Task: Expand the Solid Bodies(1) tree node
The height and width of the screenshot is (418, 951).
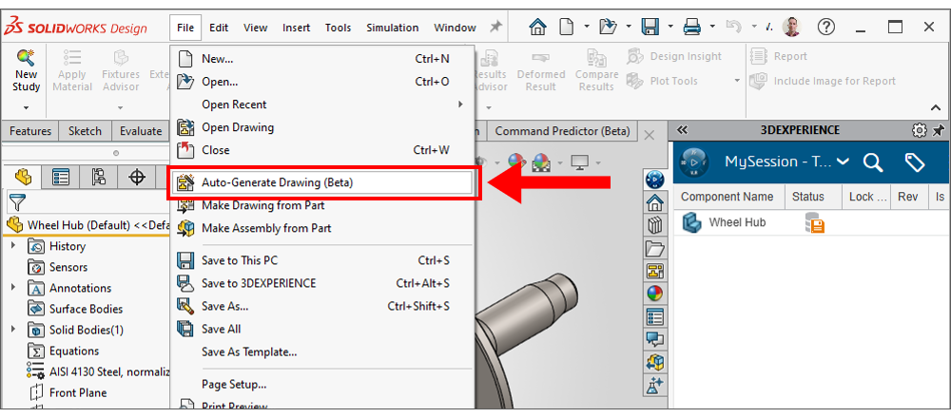Action: pos(13,330)
